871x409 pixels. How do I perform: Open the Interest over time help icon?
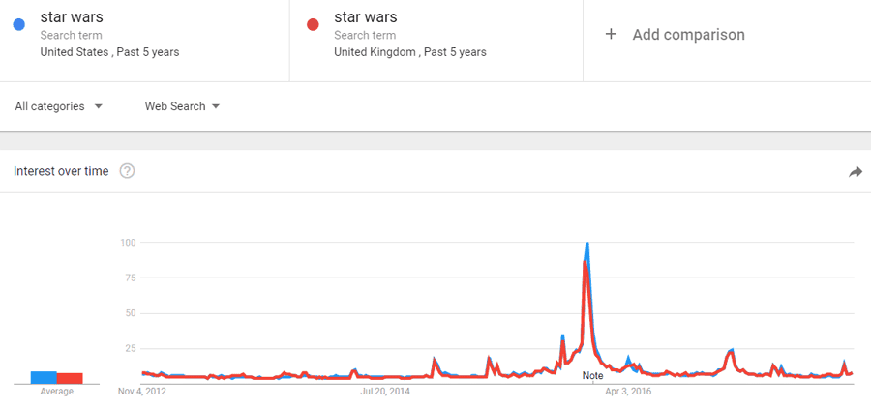tap(127, 171)
